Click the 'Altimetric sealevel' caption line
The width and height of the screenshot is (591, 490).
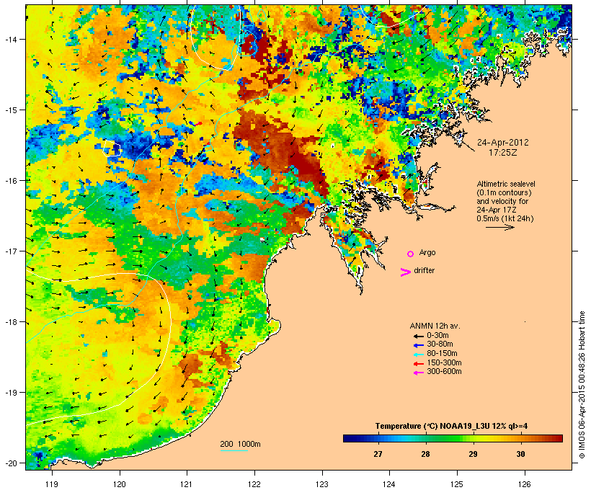pos(506,184)
